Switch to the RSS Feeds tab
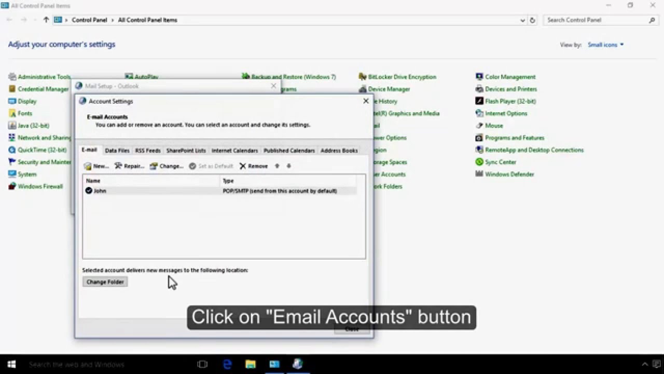The image size is (664, 374). pyautogui.click(x=148, y=151)
